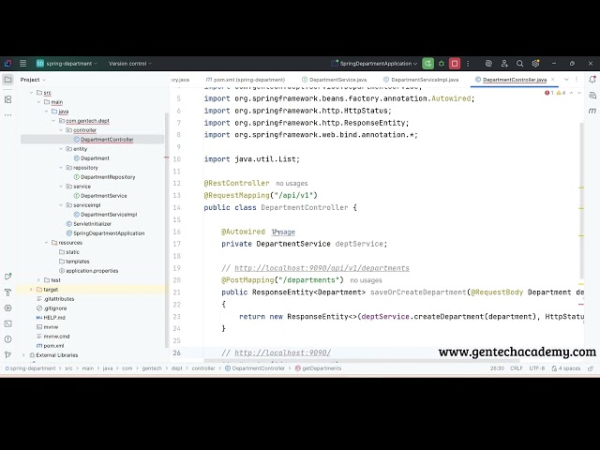Open editor tab options kebab menu
The height and width of the screenshot is (450, 600).
[x=577, y=80]
